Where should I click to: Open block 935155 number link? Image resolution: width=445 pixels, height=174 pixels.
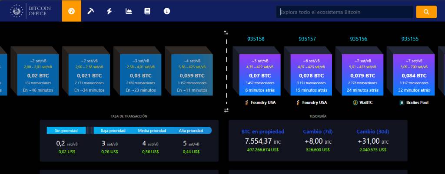coord(410,39)
